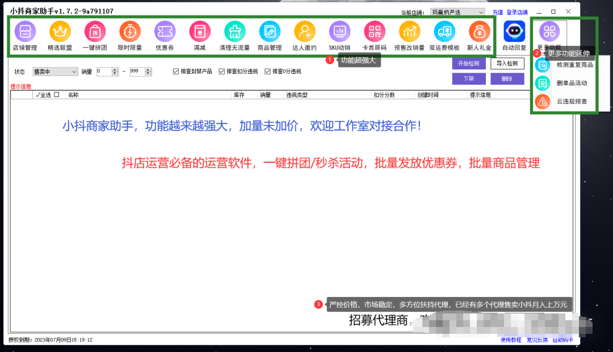
Task: Open 限时限量 timer icon
Action: (130, 32)
